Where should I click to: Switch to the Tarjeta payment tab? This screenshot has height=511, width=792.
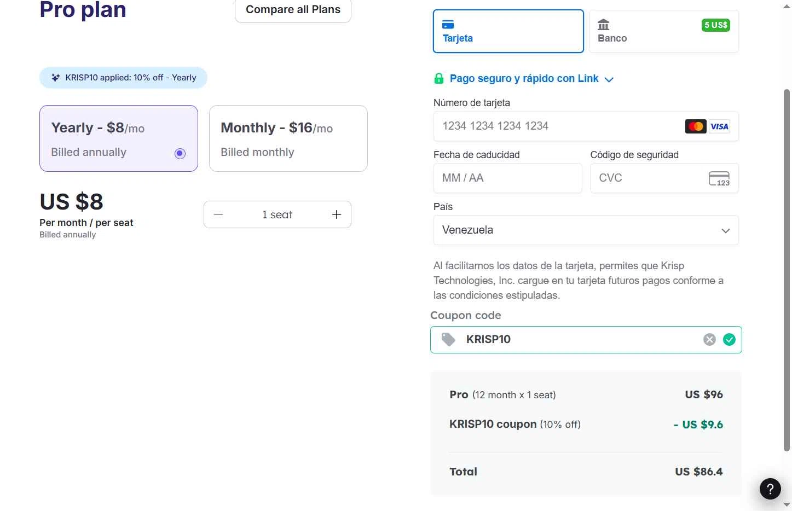(508, 31)
